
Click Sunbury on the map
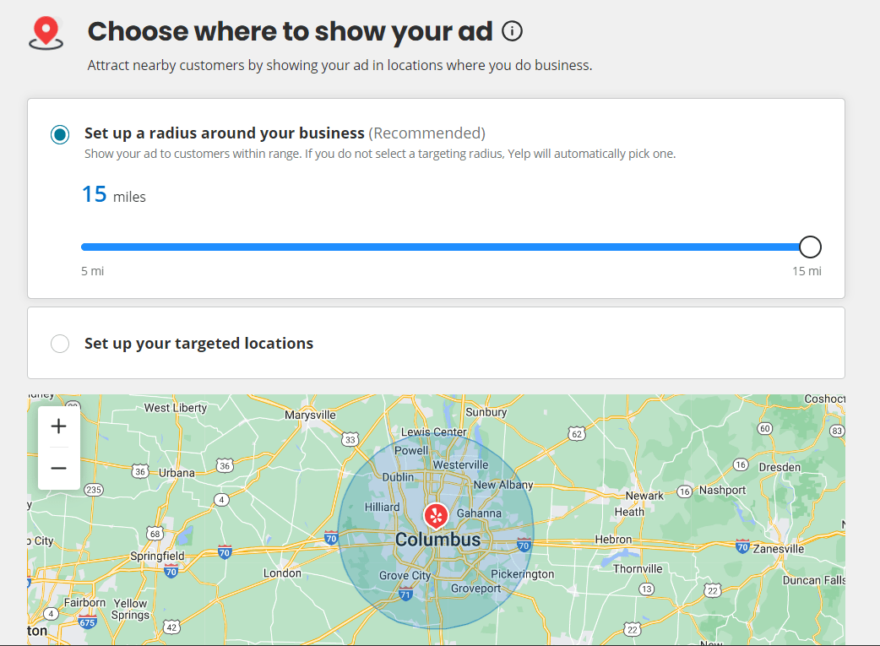(x=486, y=412)
